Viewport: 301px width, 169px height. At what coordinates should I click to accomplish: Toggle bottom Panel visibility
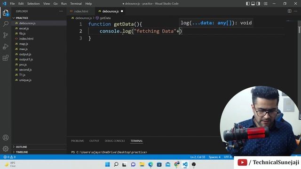[x=253, y=3]
